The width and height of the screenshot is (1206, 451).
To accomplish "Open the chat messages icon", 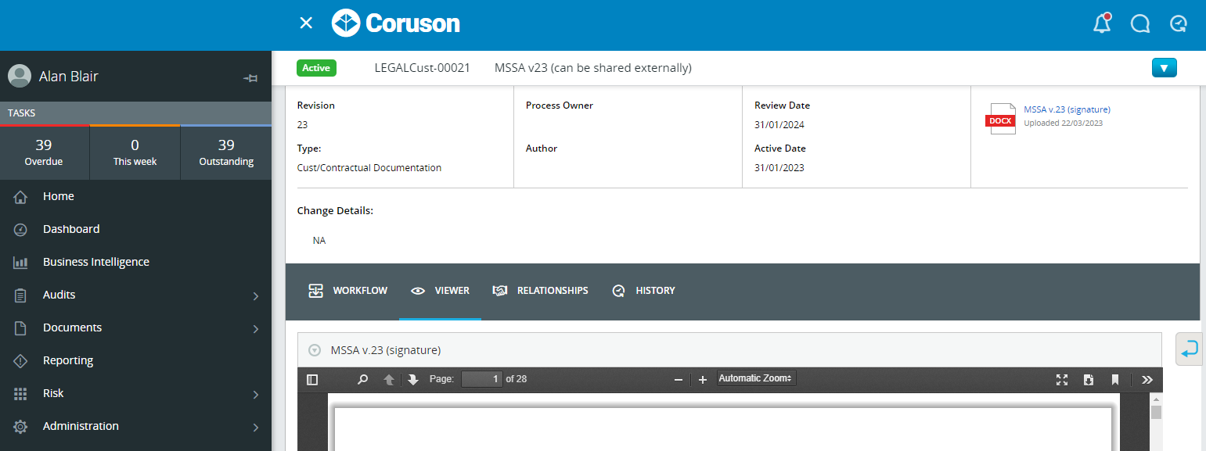I will tap(1140, 24).
